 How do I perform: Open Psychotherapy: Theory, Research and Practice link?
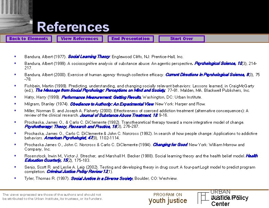(71, 127)
